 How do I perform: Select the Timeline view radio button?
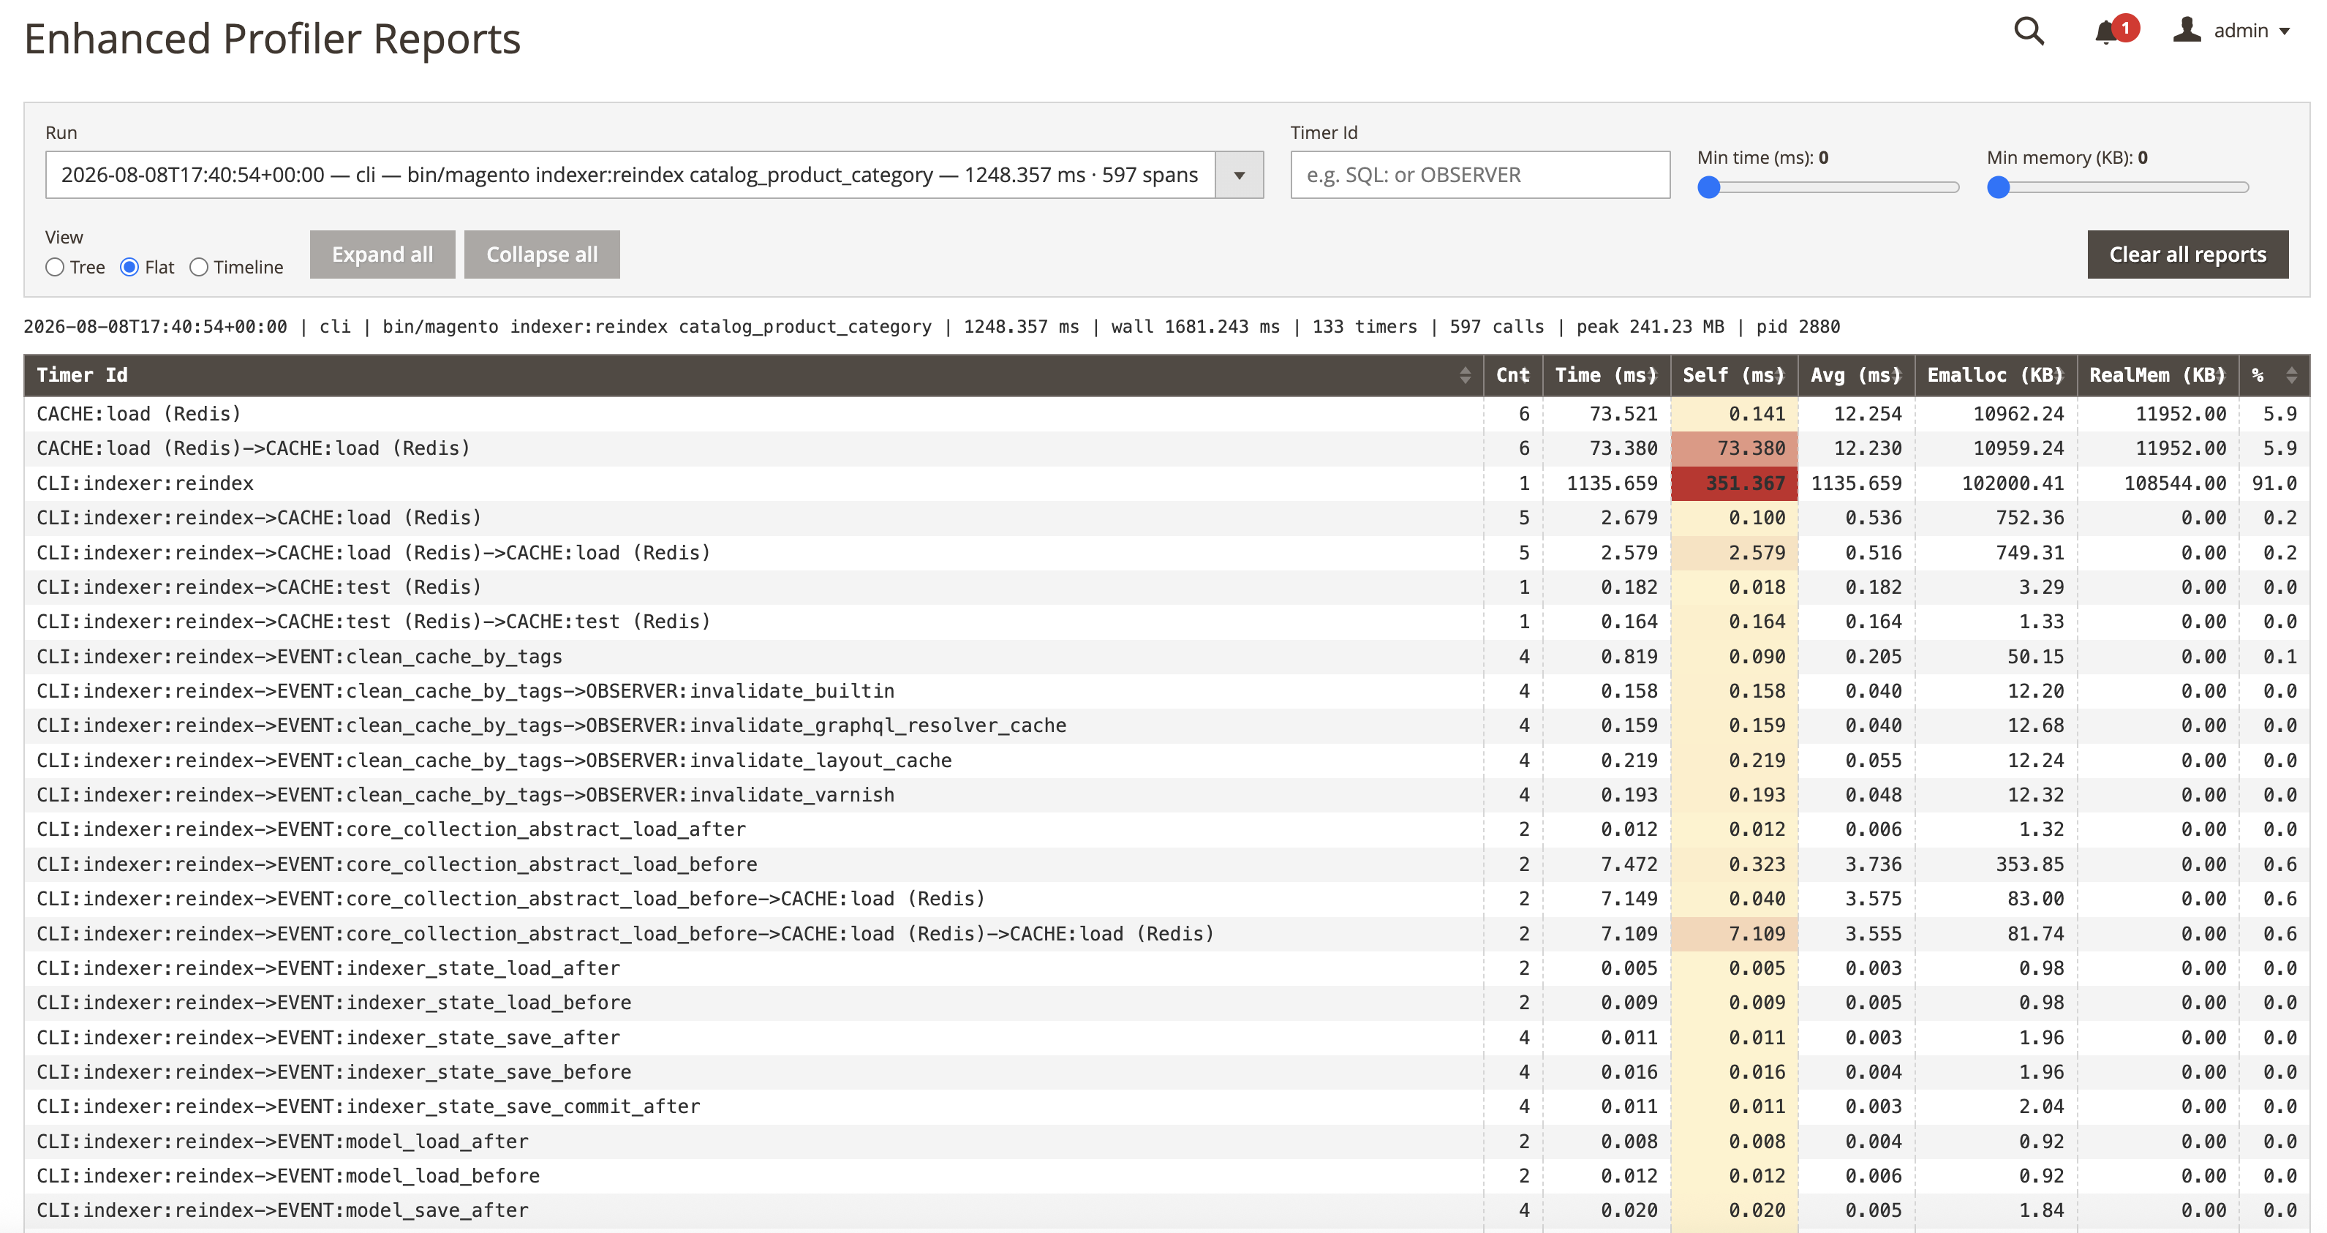tap(199, 268)
